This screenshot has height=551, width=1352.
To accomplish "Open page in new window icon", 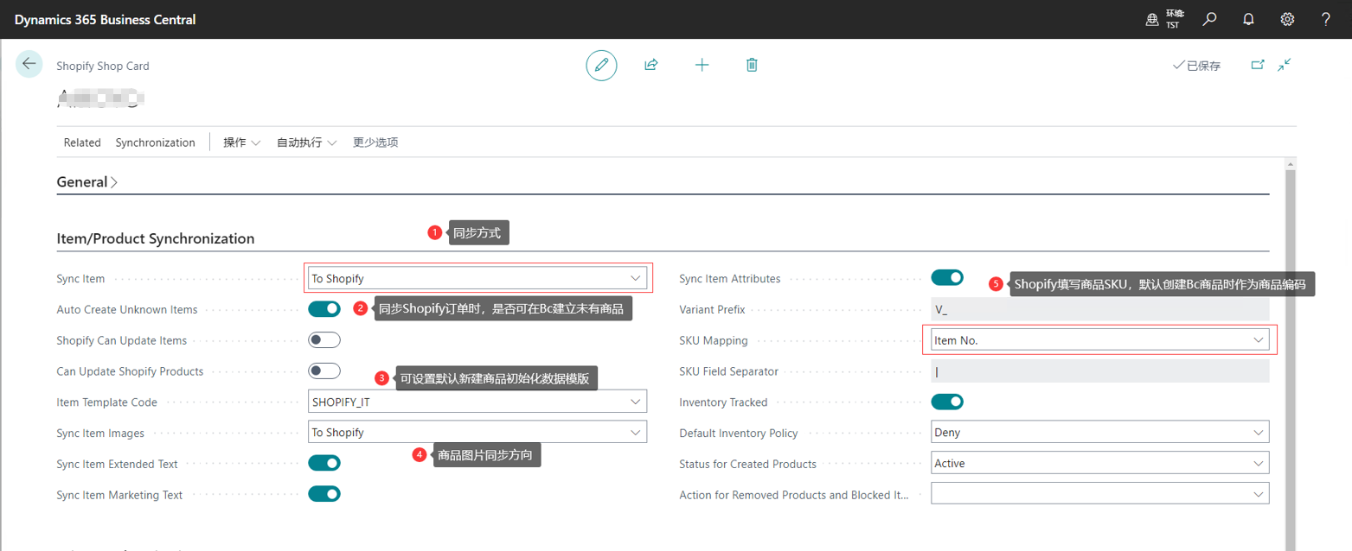I will pos(1258,65).
